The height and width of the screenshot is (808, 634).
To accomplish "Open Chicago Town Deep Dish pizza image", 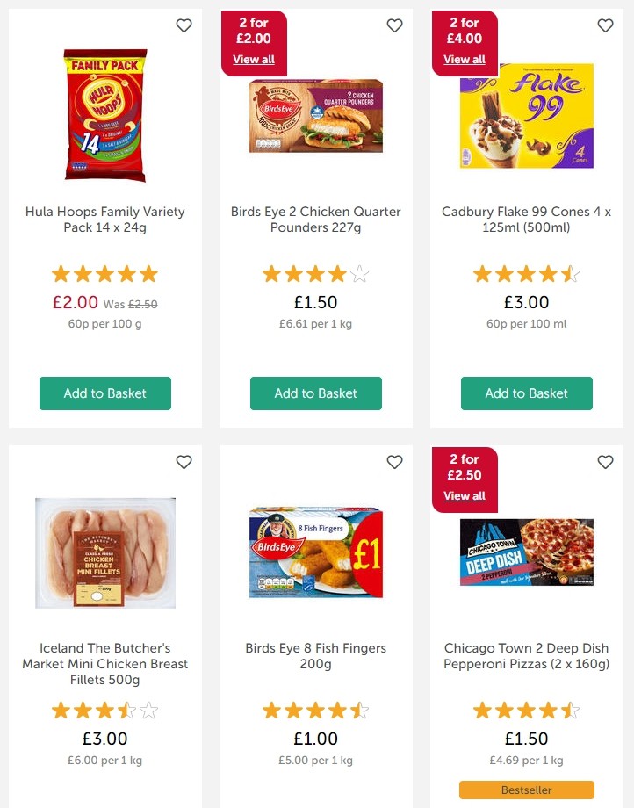I will coord(527,552).
